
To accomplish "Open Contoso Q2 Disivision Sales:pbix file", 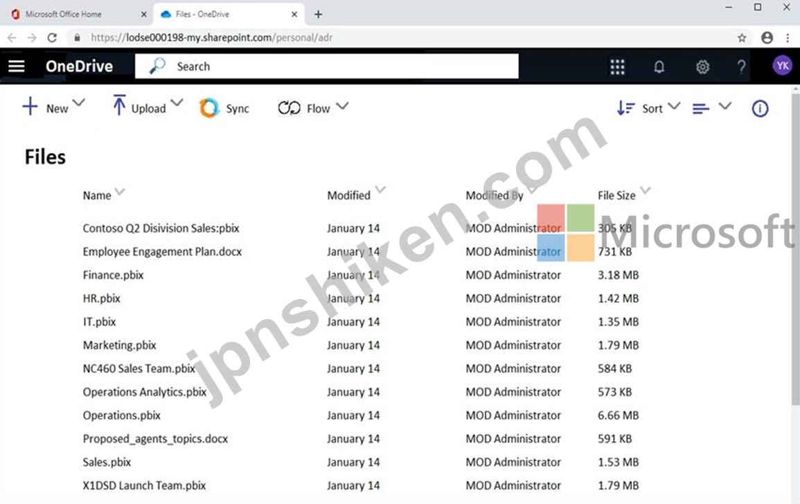I will tap(161, 228).
